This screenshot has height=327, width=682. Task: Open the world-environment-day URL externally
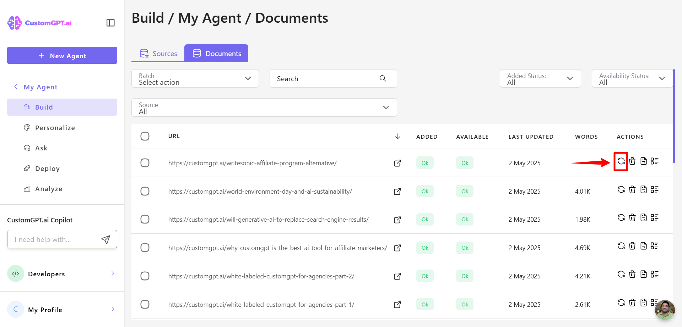click(x=397, y=192)
